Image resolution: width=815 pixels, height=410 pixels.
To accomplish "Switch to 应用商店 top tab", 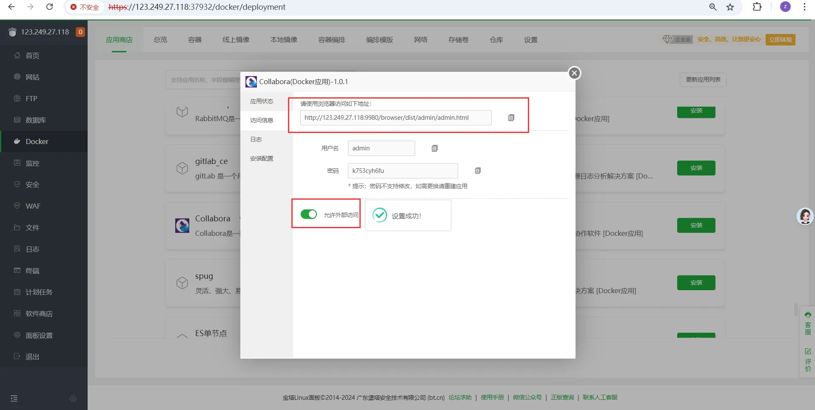I will point(119,40).
